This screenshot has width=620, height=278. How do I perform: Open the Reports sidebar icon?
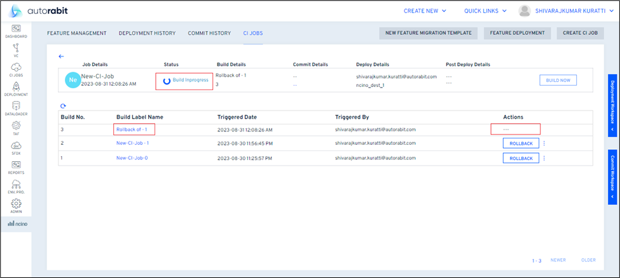16,167
